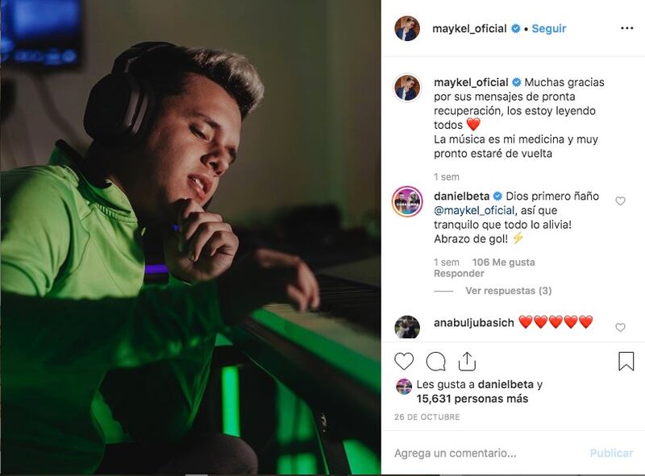
Task: Open anabuljubasich's profile avatar
Action: [x=407, y=328]
